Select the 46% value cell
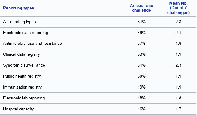 pyautogui.click(x=141, y=109)
